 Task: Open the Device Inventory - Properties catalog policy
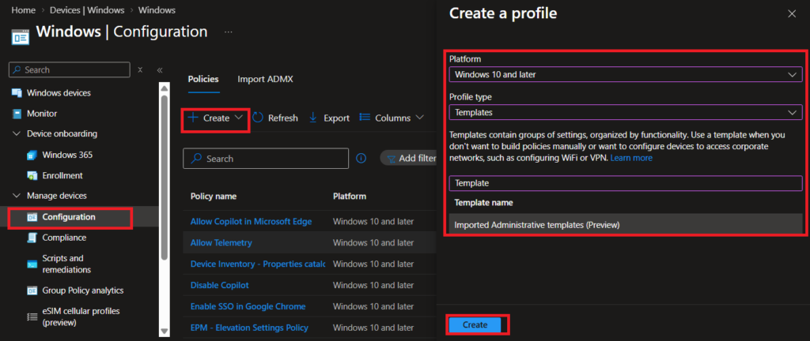258,264
